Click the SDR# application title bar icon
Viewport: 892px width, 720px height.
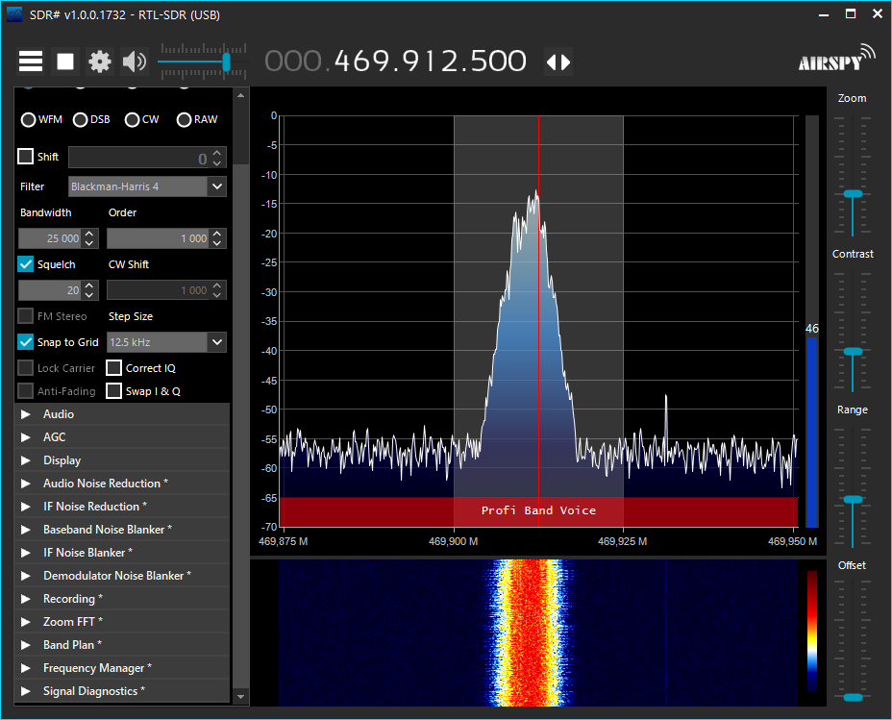tap(14, 14)
